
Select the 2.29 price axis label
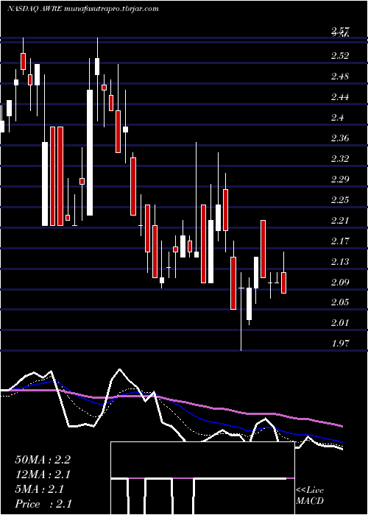click(x=340, y=180)
